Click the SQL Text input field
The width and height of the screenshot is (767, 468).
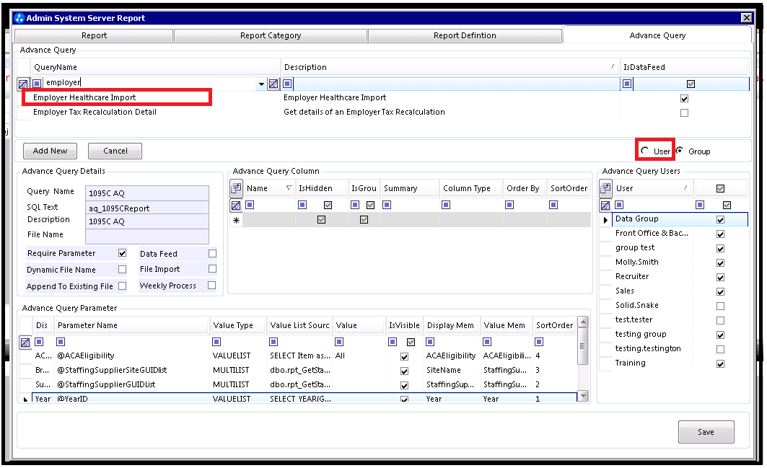click(x=147, y=208)
